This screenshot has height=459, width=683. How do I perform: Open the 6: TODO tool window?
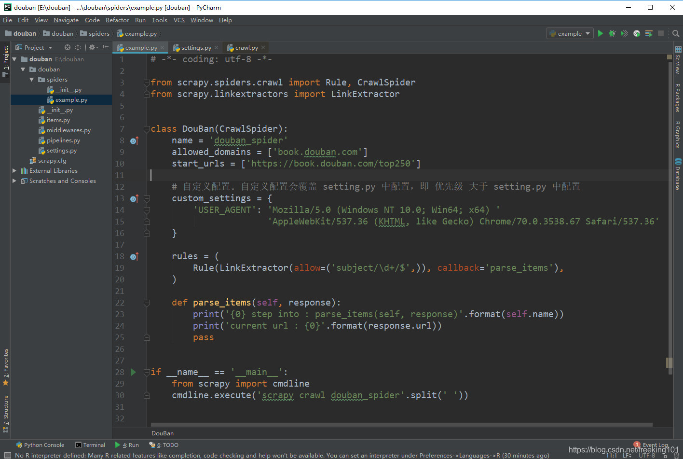click(x=164, y=445)
